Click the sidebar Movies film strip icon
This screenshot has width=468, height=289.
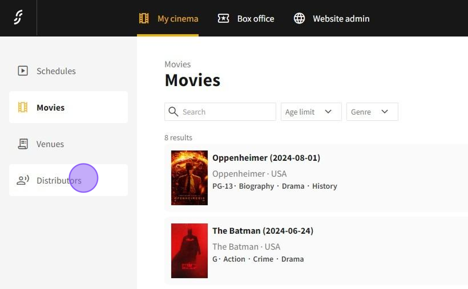click(x=23, y=107)
